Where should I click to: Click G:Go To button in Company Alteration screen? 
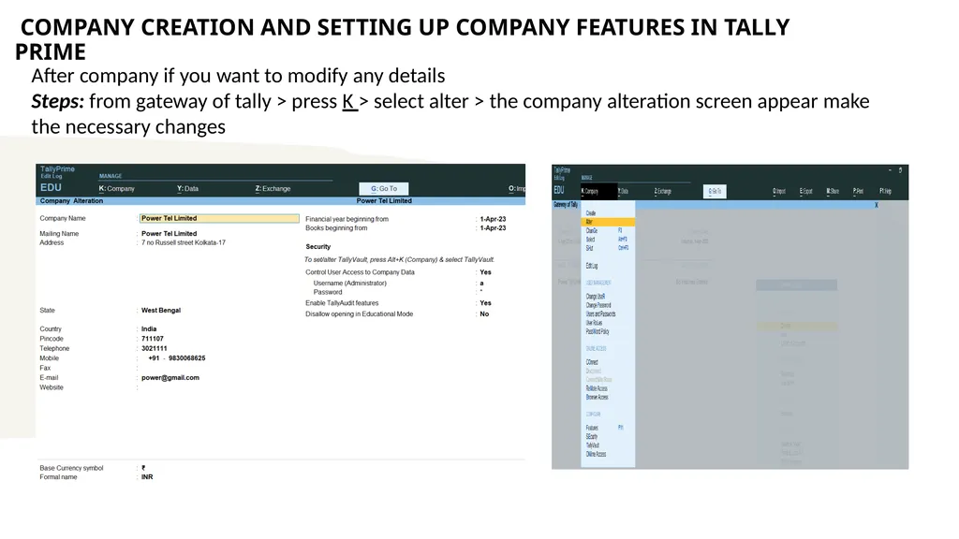pyautogui.click(x=383, y=189)
